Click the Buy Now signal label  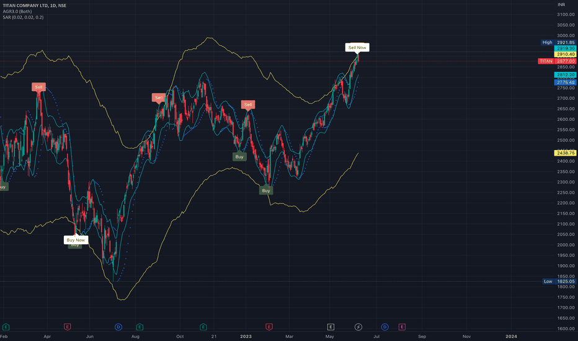click(76, 240)
